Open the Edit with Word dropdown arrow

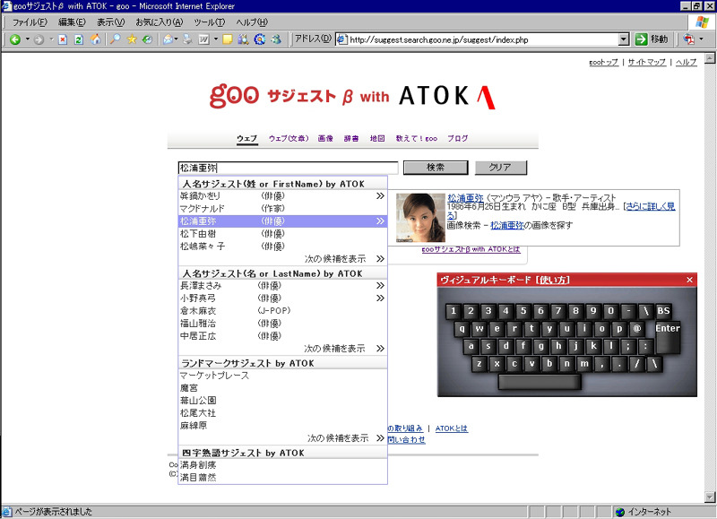[x=216, y=39]
